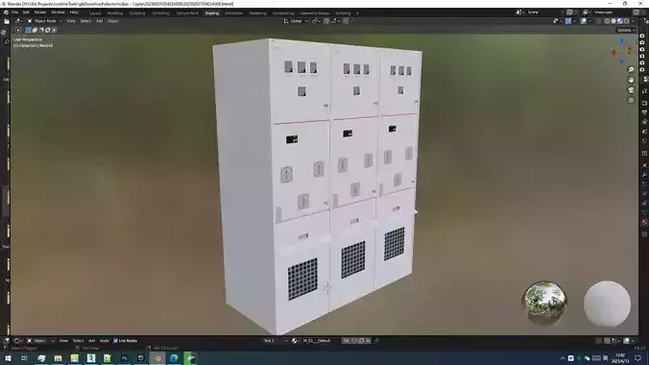Viewport: 649px width, 365px height.
Task: Click the tweak select tool icon
Action: click(x=18, y=30)
